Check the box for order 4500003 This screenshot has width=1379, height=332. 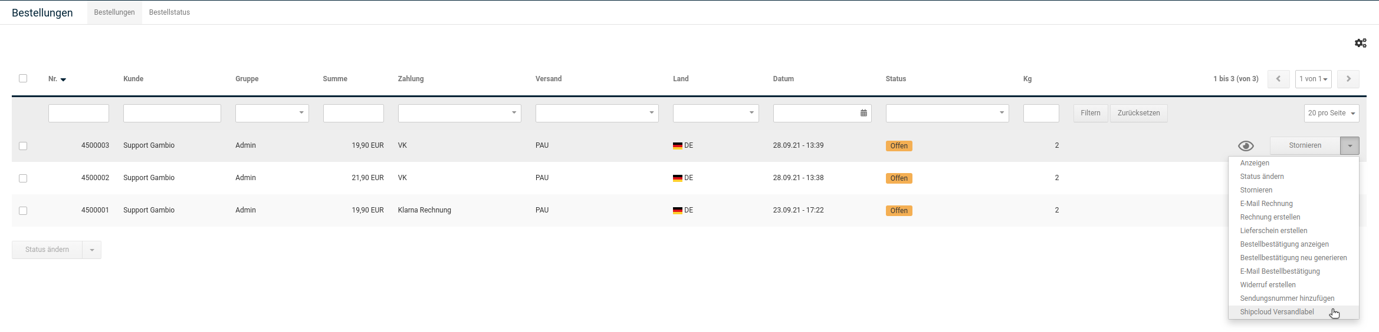click(x=23, y=146)
